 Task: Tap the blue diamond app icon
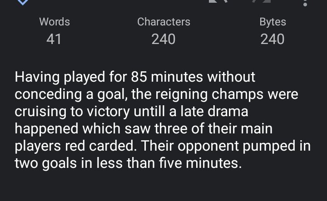23,2
